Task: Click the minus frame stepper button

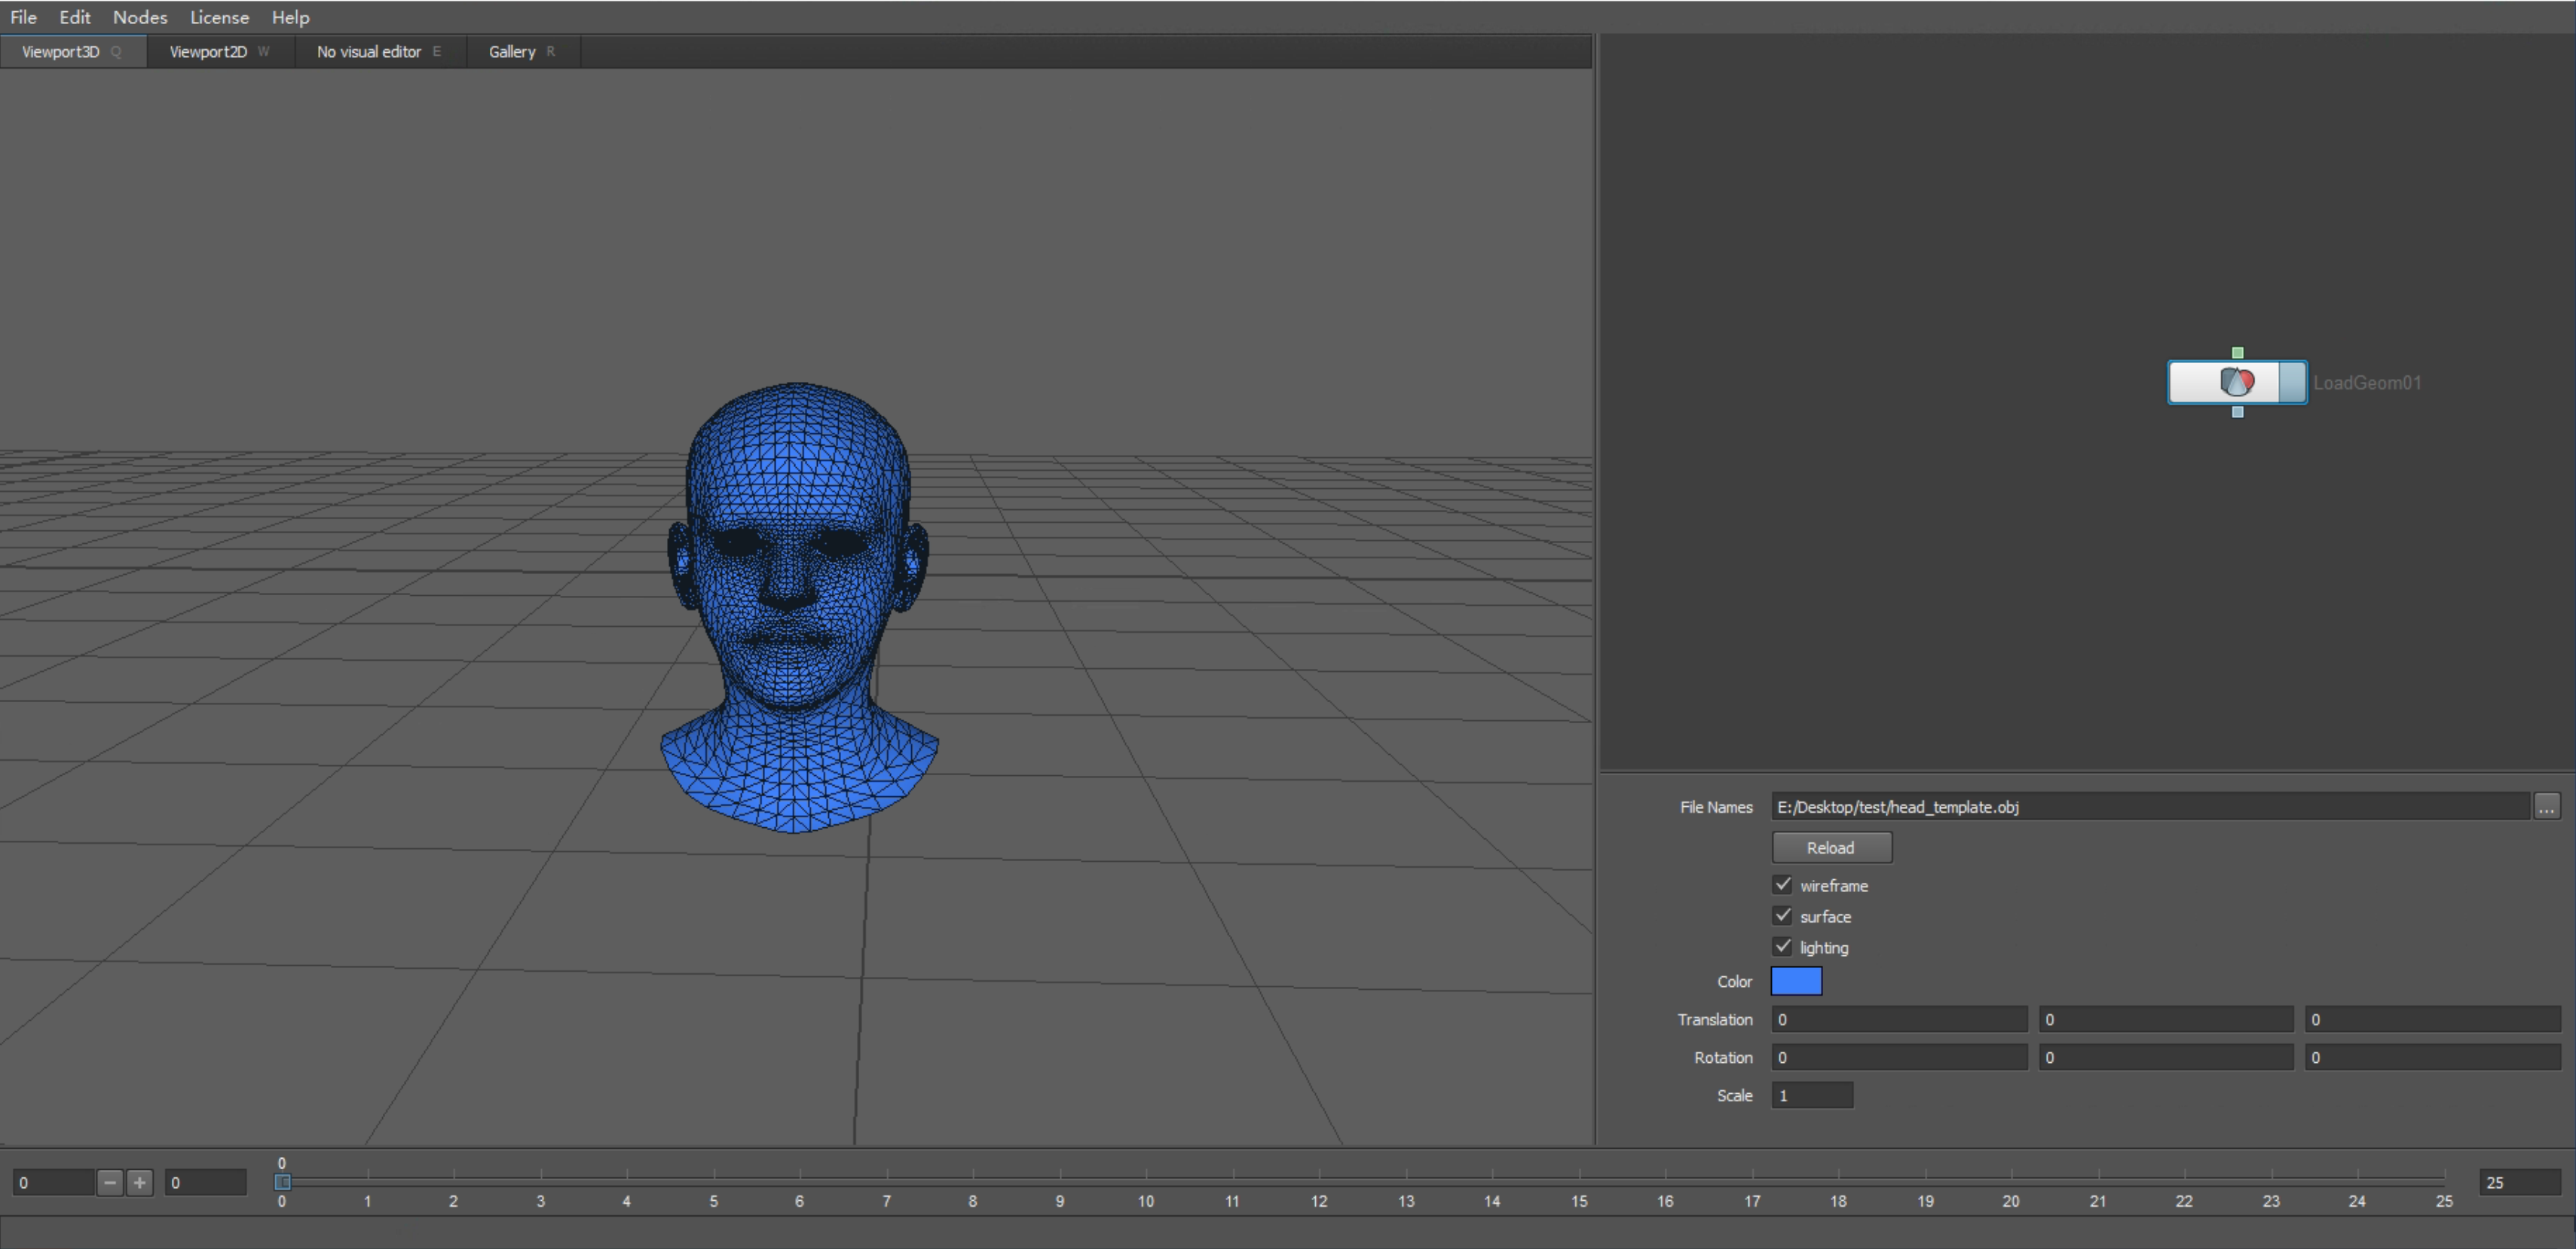Action: (110, 1182)
